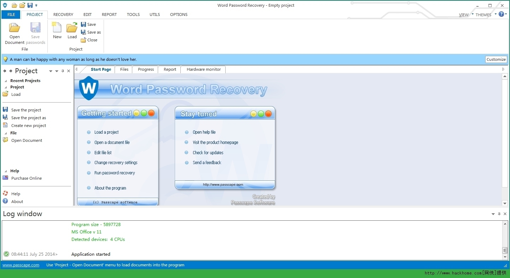
Task: Switch to Report tab
Action: pos(170,69)
